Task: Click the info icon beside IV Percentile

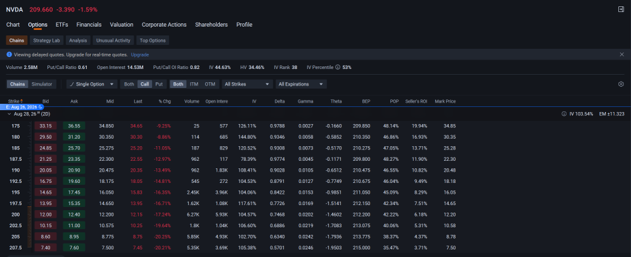Action: (x=338, y=67)
